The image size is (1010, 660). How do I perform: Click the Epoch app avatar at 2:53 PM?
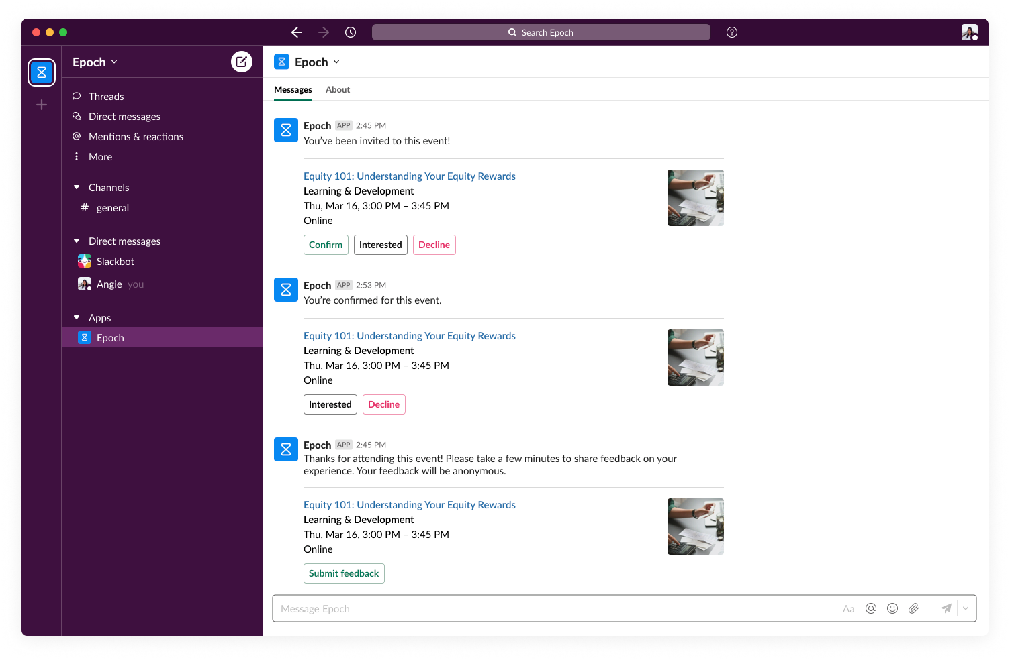click(286, 290)
